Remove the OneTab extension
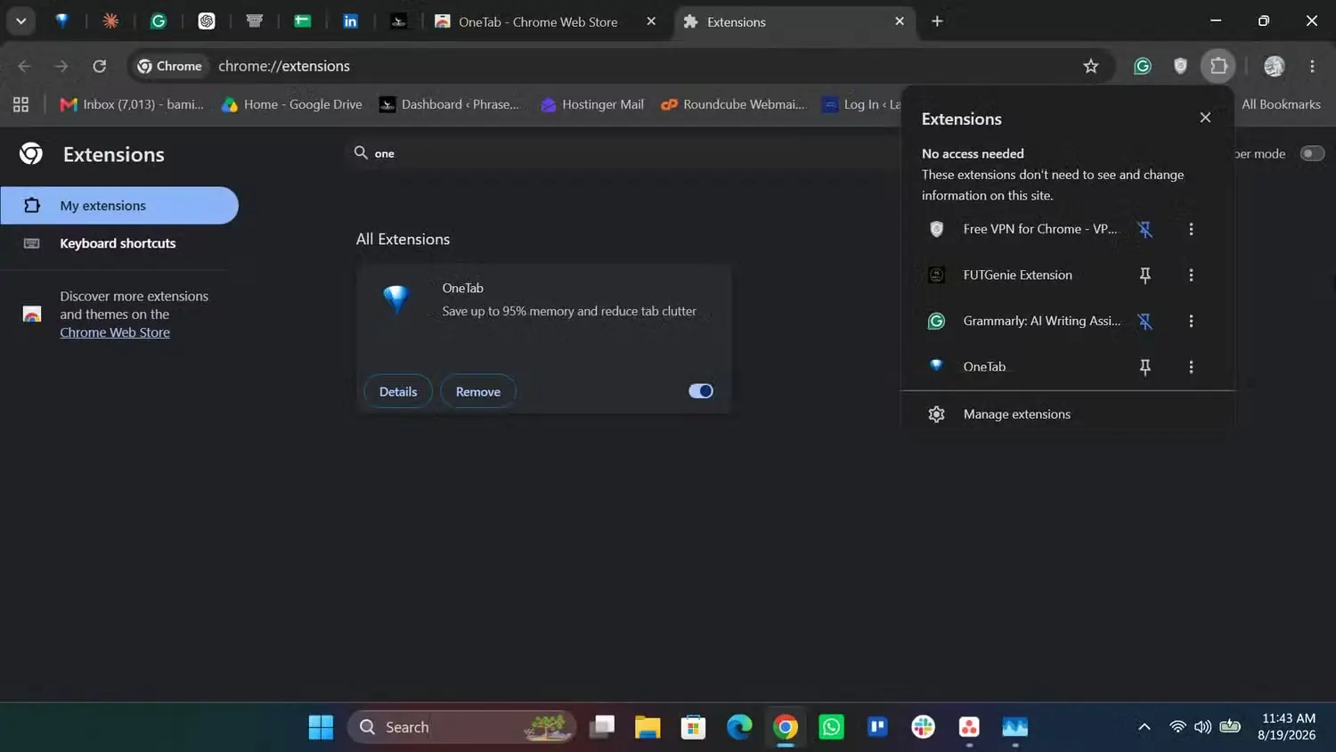 478,392
